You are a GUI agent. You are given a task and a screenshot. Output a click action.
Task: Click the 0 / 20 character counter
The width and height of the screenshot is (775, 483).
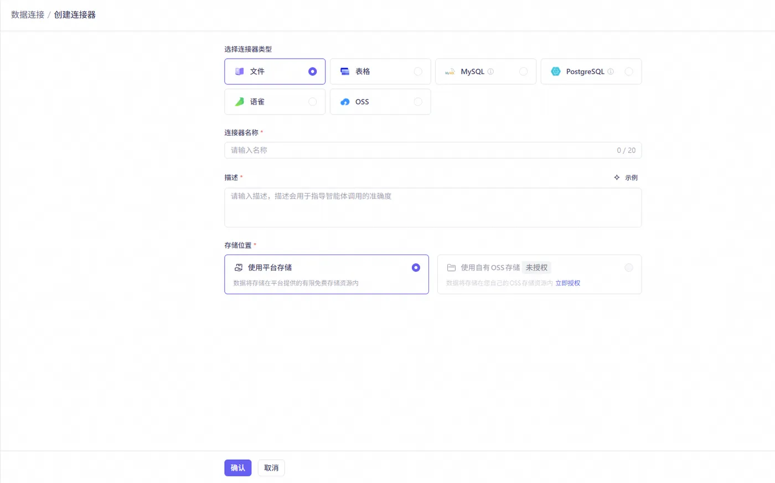click(x=626, y=150)
